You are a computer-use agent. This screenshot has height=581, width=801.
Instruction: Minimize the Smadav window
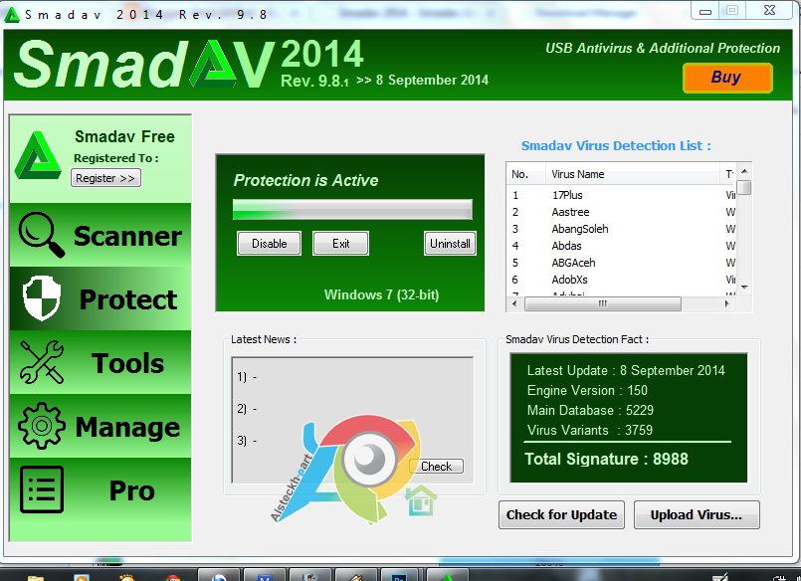click(705, 11)
